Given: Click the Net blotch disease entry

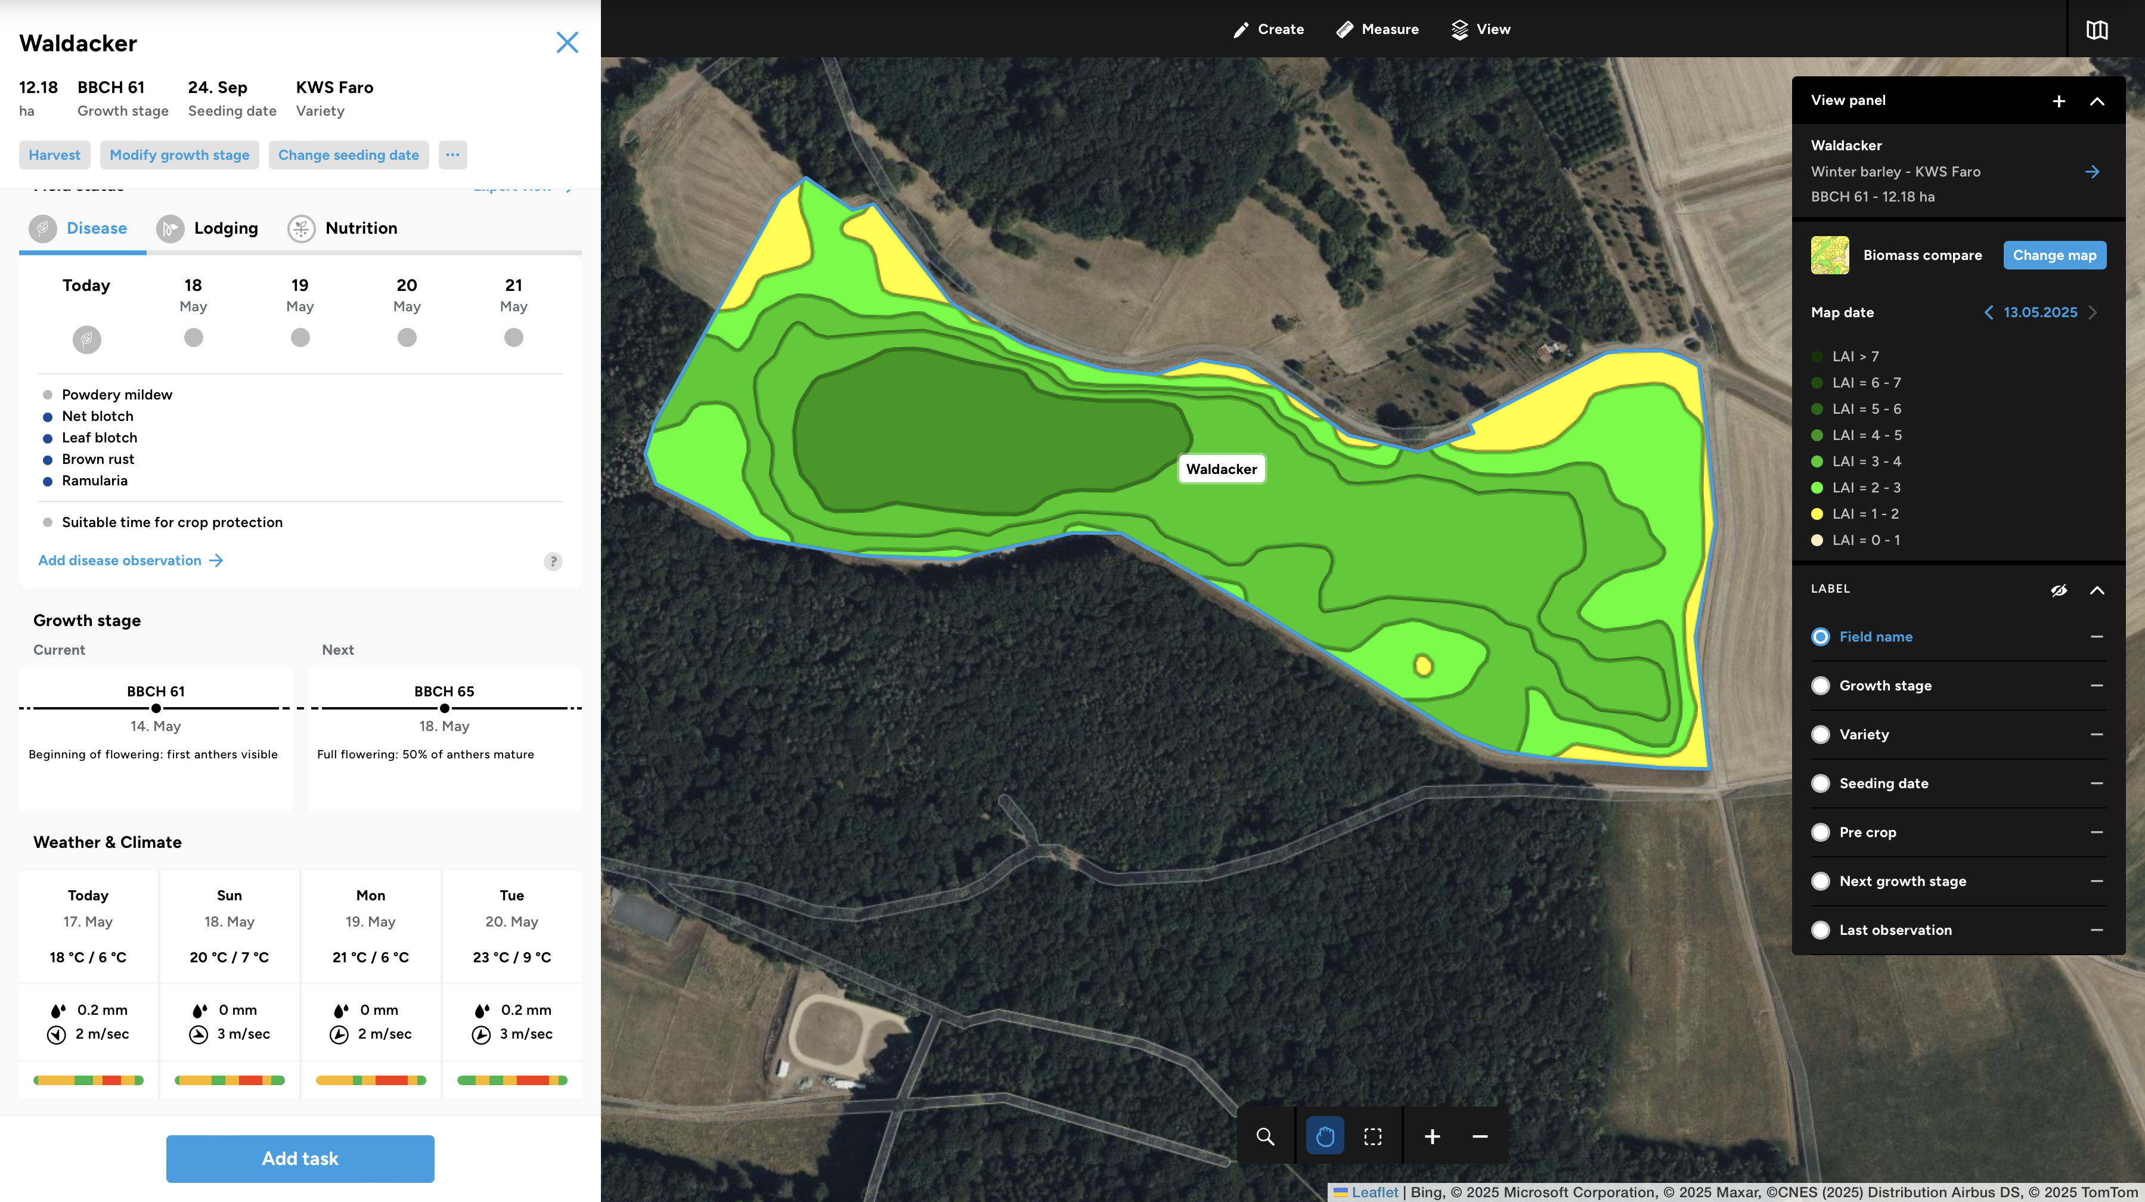Looking at the screenshot, I should click(88, 417).
